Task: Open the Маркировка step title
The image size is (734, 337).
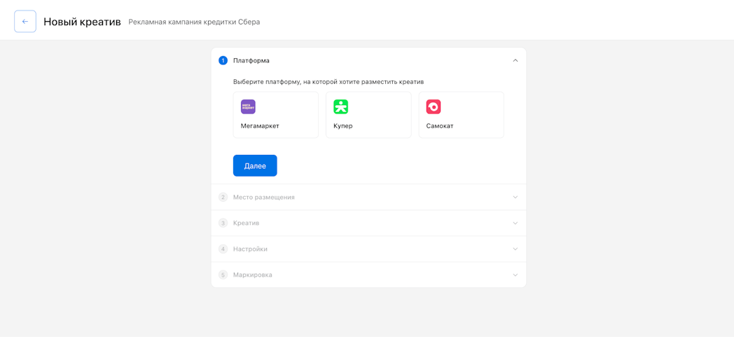Action: (253, 275)
